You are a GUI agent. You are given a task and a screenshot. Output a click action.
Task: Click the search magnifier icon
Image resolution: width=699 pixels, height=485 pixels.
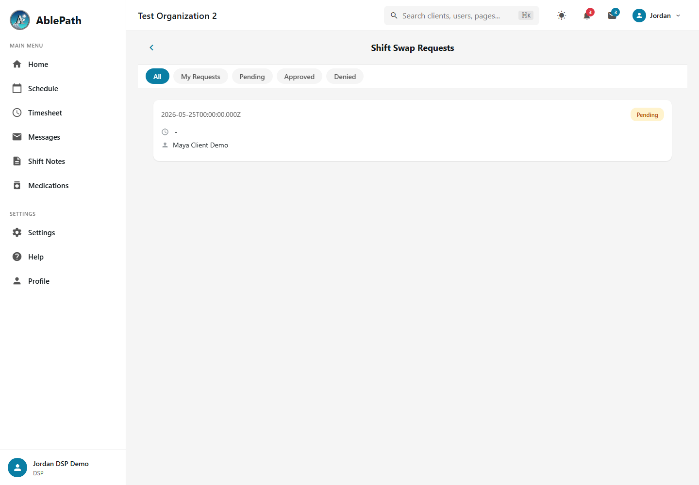click(x=394, y=16)
